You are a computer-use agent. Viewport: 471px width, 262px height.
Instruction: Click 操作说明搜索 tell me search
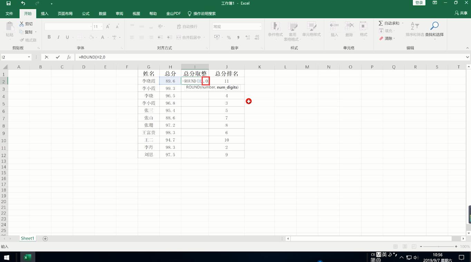point(202,13)
